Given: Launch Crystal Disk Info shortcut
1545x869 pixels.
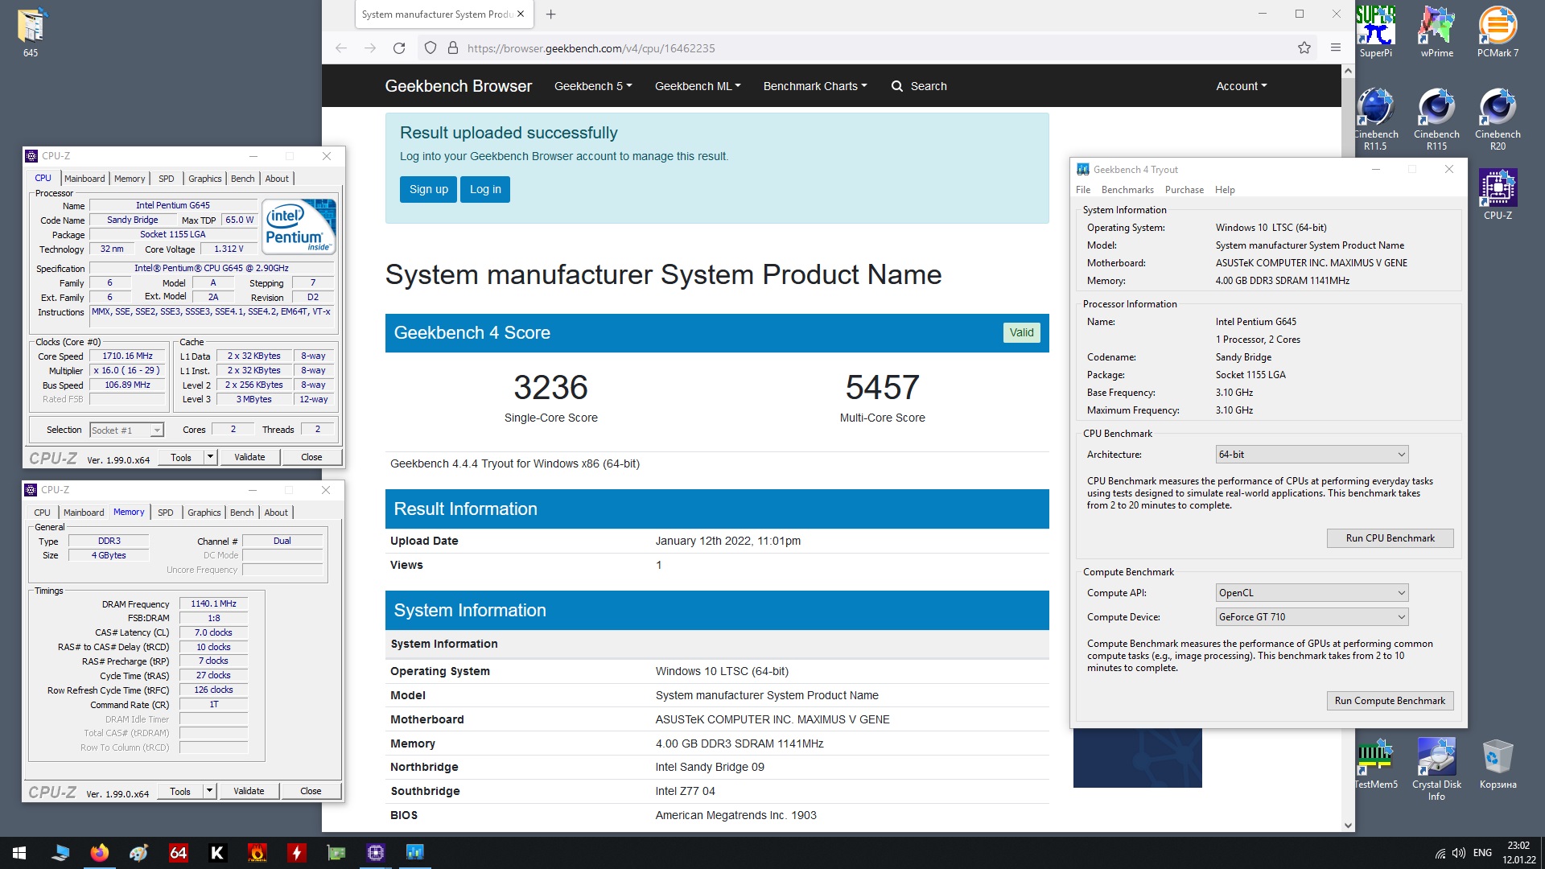Looking at the screenshot, I should [x=1436, y=769].
